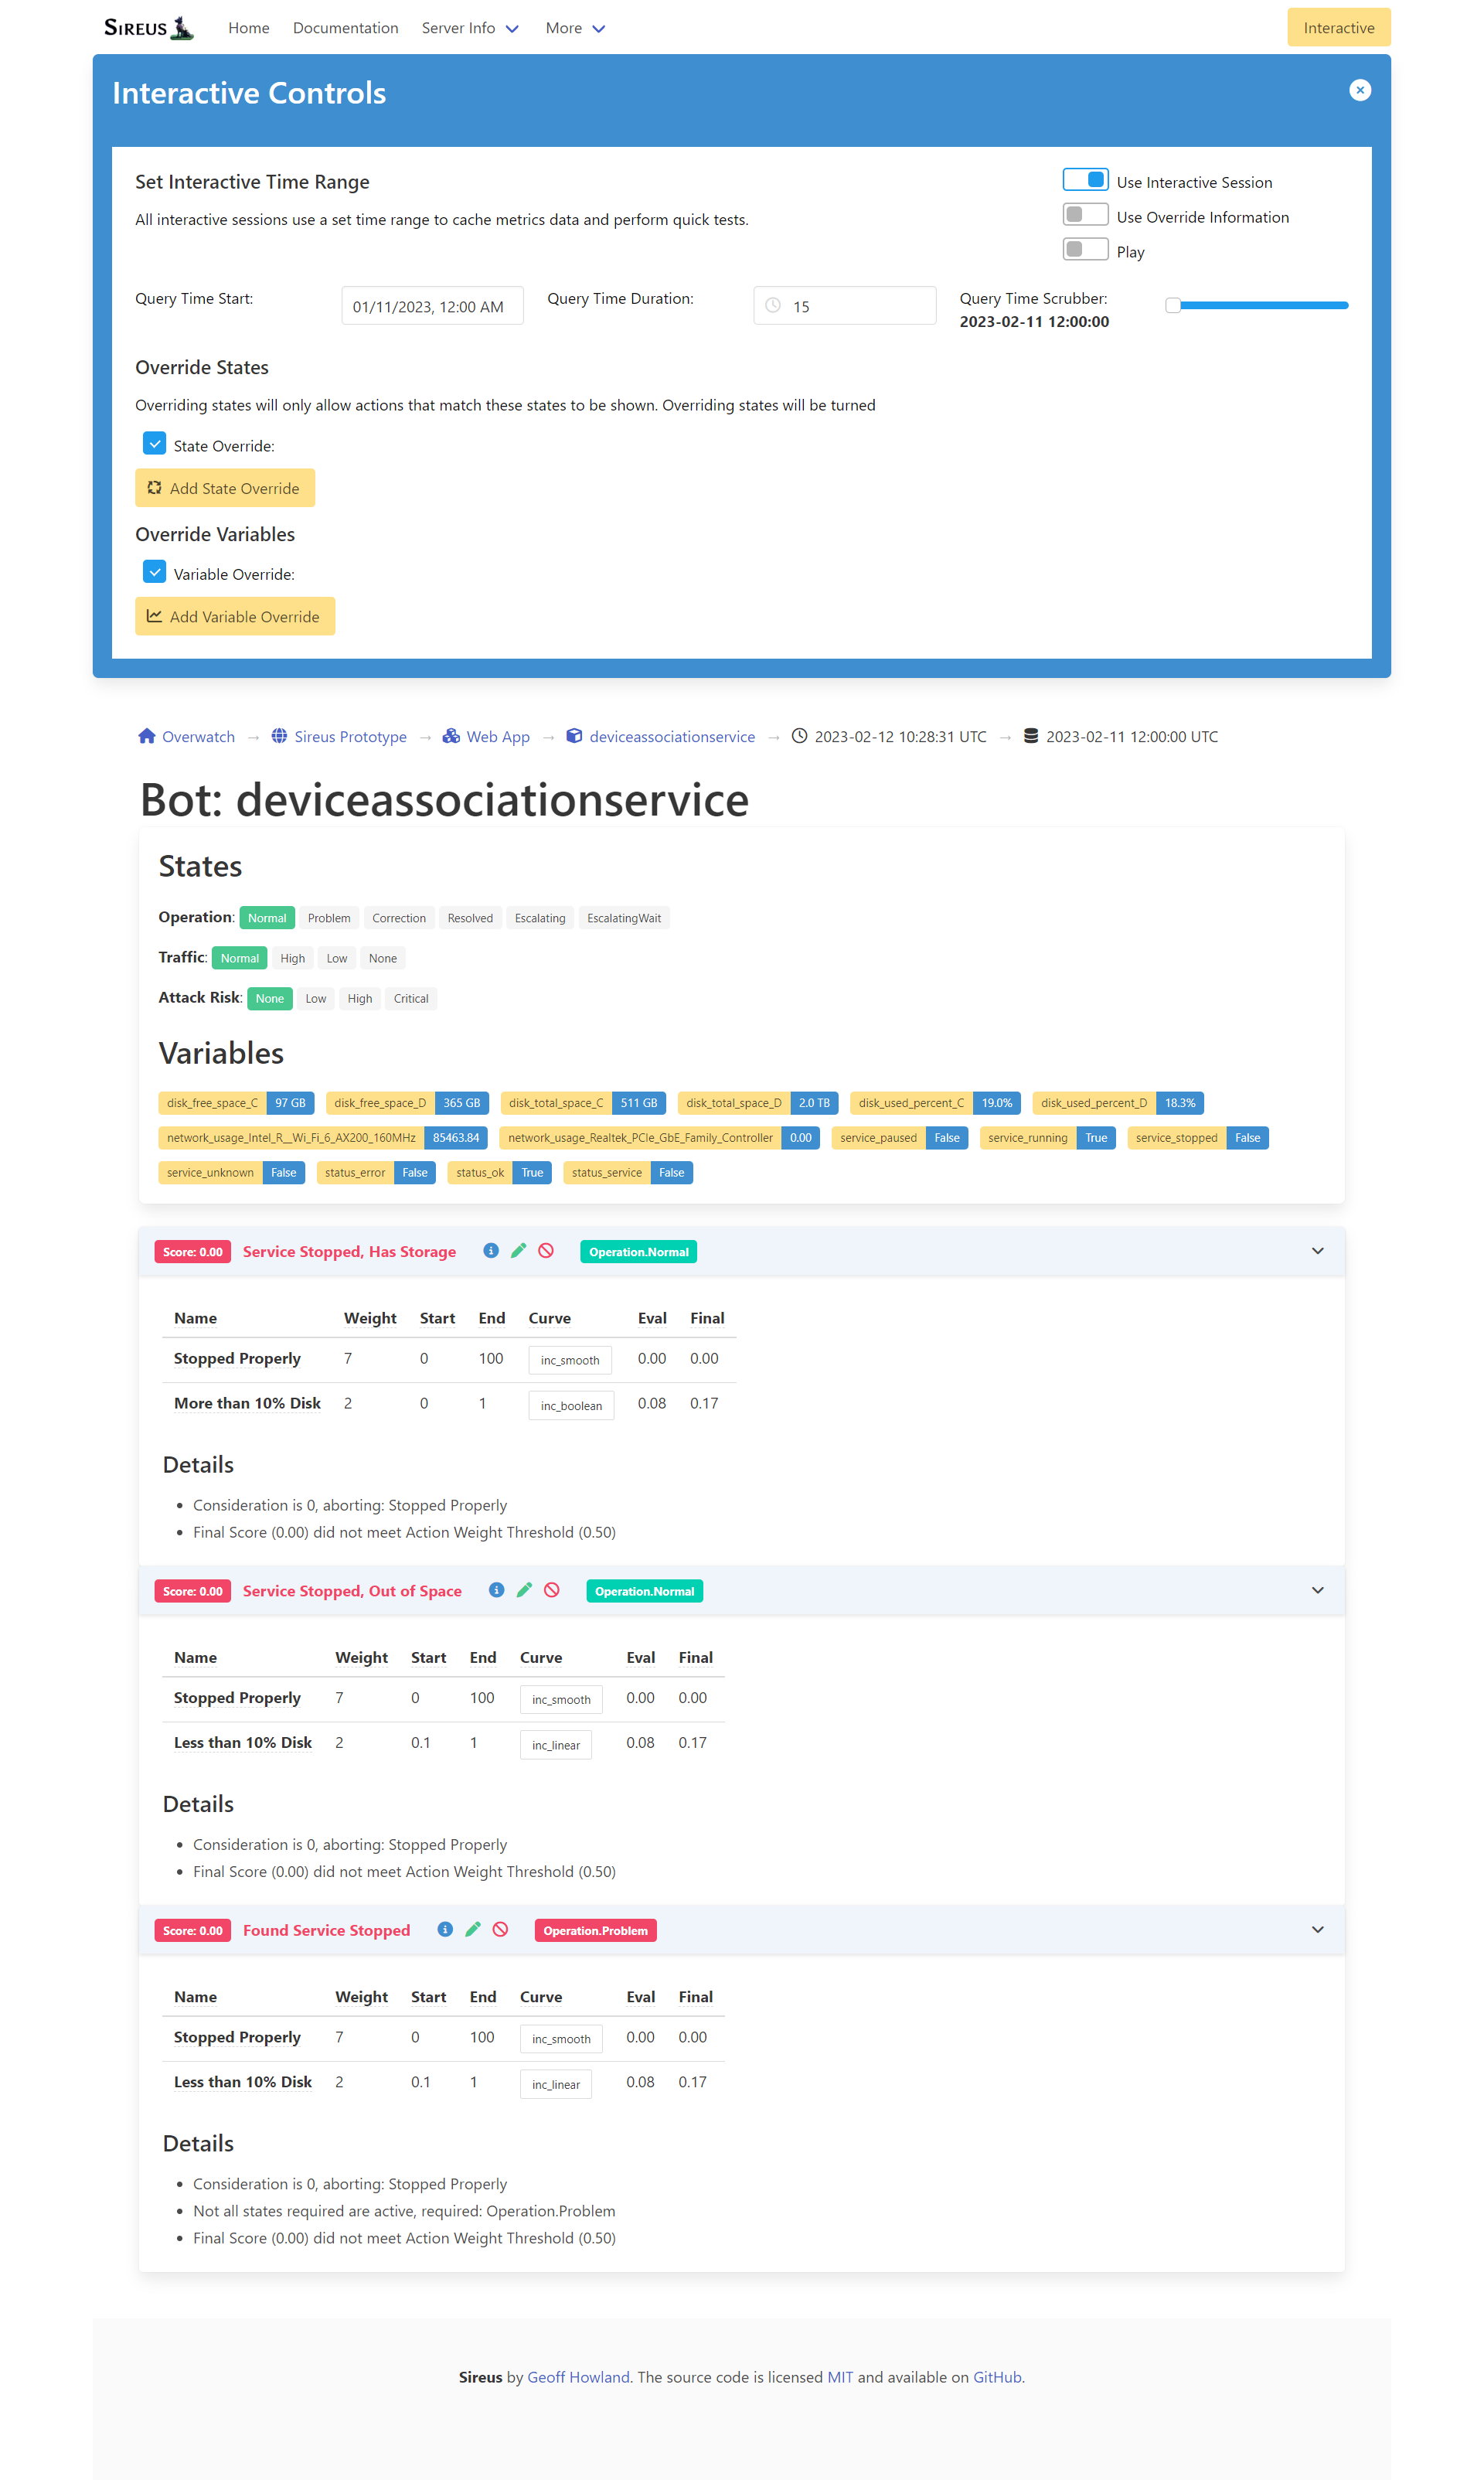This screenshot has height=2480, width=1484.
Task: Collapse the Service Stopped, Has Storage section
Action: tap(1317, 1250)
